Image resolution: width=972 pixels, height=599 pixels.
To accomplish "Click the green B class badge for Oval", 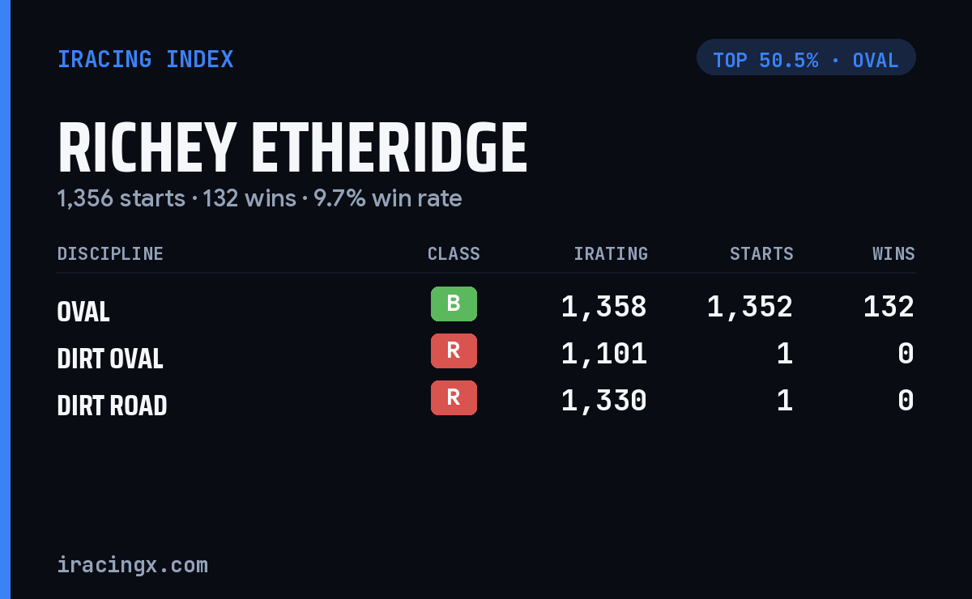I will (454, 304).
